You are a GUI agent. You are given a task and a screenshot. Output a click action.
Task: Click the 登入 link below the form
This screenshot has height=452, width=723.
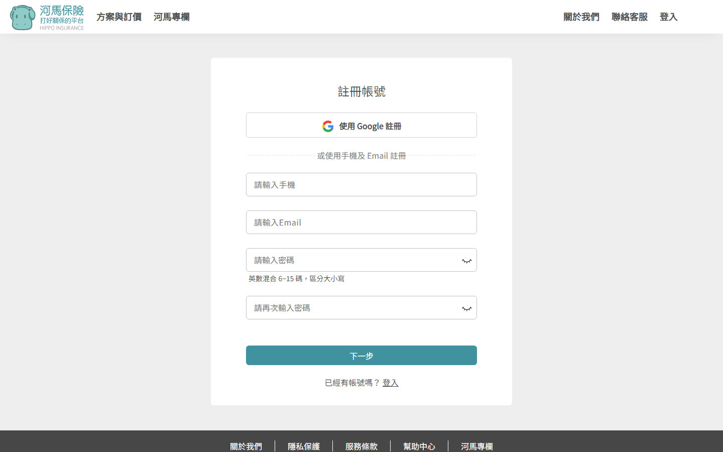pos(391,382)
